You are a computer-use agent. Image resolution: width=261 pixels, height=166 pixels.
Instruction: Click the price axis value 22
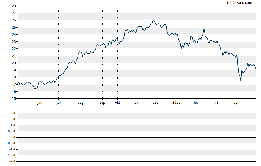[14, 49]
